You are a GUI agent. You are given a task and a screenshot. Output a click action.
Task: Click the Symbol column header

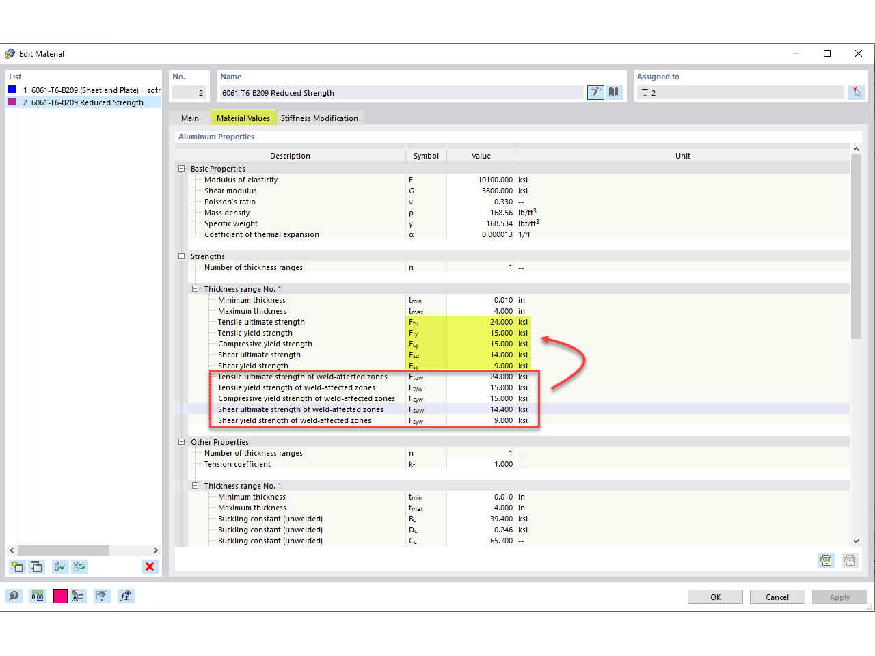tap(426, 156)
